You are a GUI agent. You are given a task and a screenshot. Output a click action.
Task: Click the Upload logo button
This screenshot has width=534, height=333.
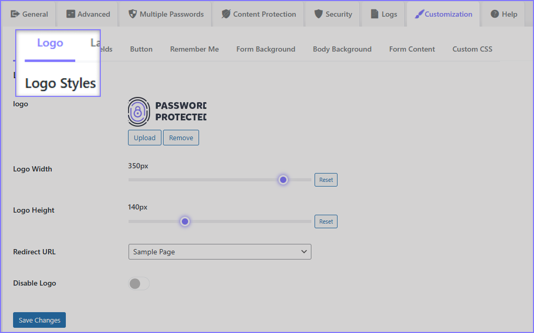pyautogui.click(x=144, y=138)
